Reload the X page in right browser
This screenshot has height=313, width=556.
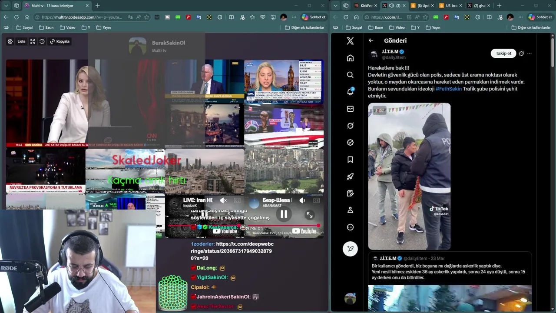[x=346, y=17]
